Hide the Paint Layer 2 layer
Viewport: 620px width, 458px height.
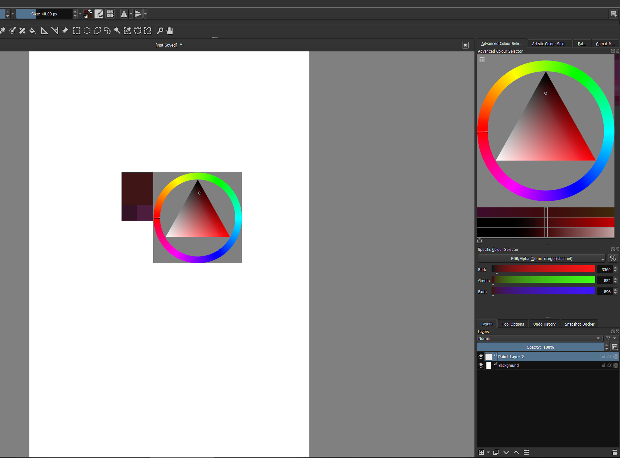(481, 357)
